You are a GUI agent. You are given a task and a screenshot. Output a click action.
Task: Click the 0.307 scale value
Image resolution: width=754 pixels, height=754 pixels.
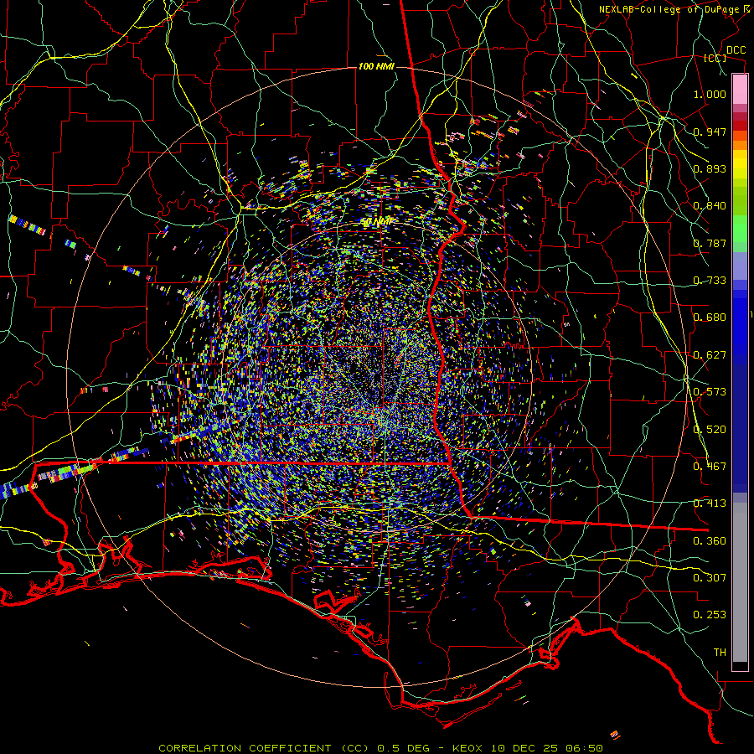pyautogui.click(x=710, y=578)
